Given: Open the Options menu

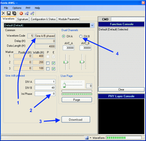Looking at the screenshot, I should coord(17,8).
